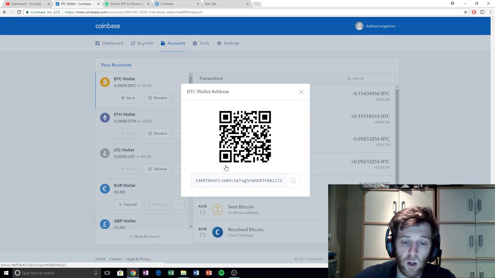
Task: Open more options for EUR Wallet
Action: (x=179, y=205)
